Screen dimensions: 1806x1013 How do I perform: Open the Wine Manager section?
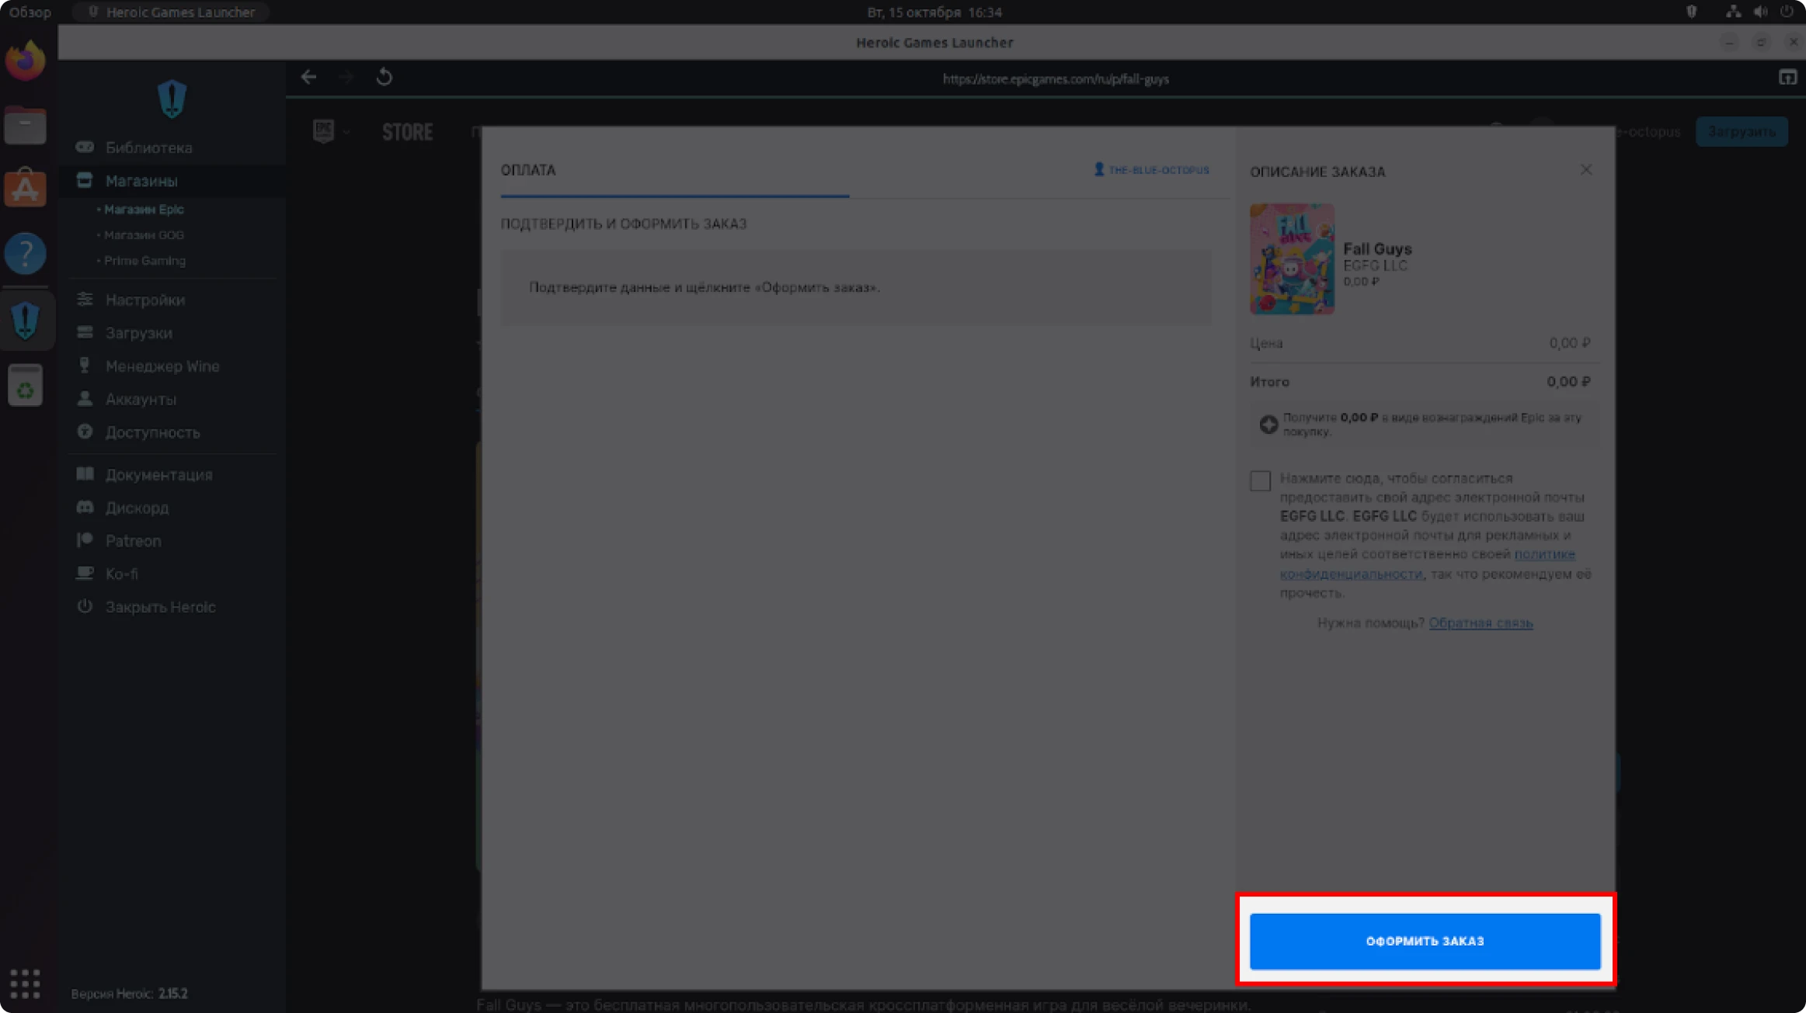click(x=162, y=366)
